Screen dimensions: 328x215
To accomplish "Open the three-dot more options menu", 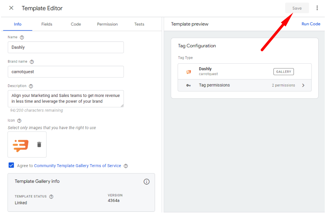I will pyautogui.click(x=317, y=8).
